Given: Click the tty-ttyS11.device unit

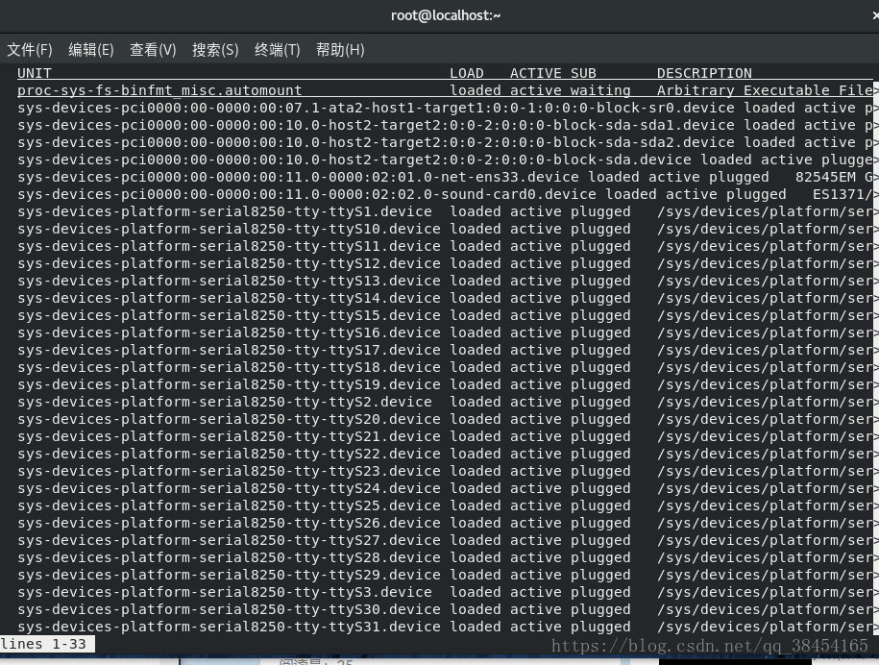Looking at the screenshot, I should [x=229, y=246].
